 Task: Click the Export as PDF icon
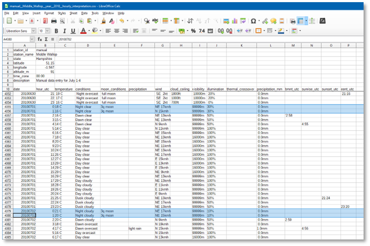45,21
